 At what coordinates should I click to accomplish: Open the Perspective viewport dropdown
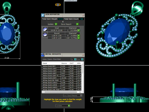tap(71, 1)
